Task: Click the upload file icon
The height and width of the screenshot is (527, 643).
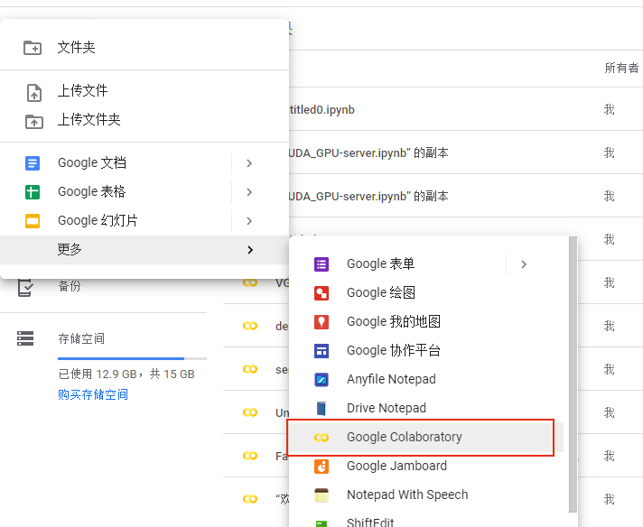Action: 34,93
